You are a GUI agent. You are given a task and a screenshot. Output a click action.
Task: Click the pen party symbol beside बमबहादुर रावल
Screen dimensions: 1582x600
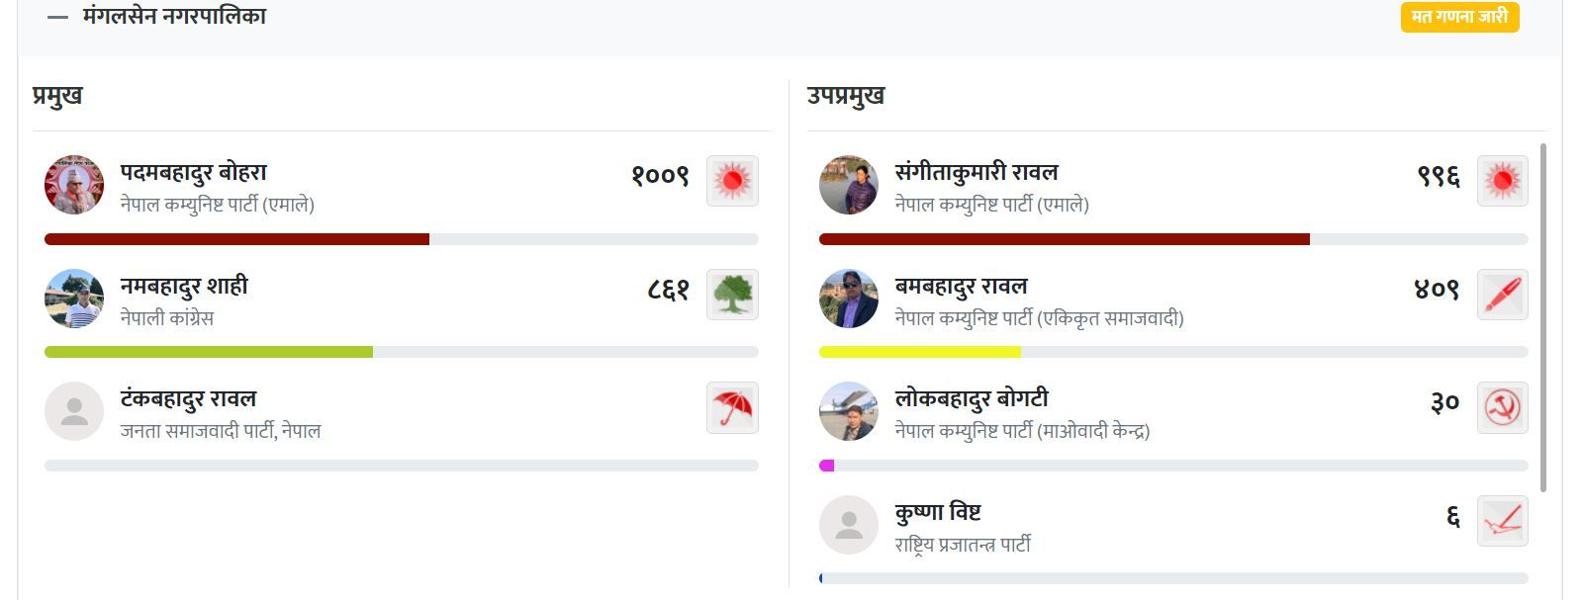point(1502,295)
